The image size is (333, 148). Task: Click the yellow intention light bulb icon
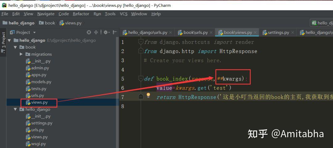tap(148, 95)
